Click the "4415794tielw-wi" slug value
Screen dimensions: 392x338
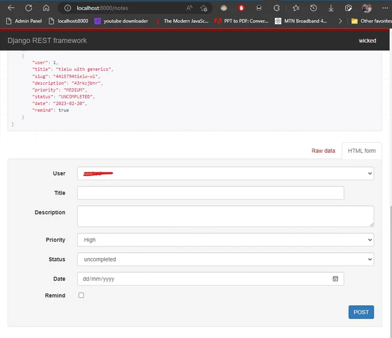77,76
